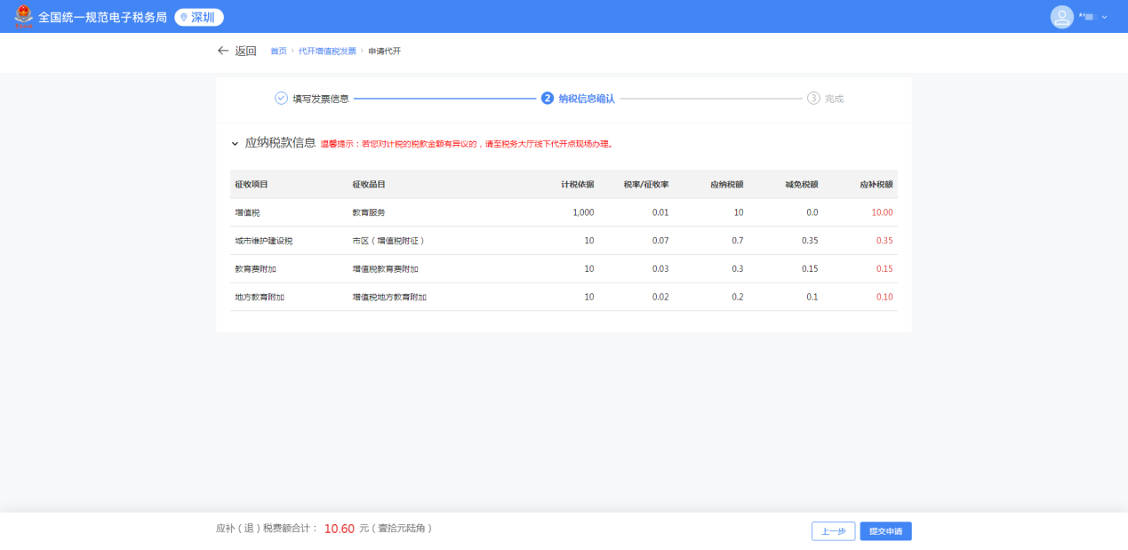Select the 教育服务 cell

click(369, 212)
